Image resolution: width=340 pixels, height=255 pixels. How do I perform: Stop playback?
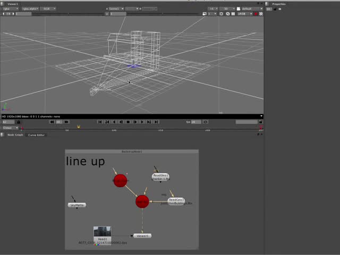click(128, 122)
